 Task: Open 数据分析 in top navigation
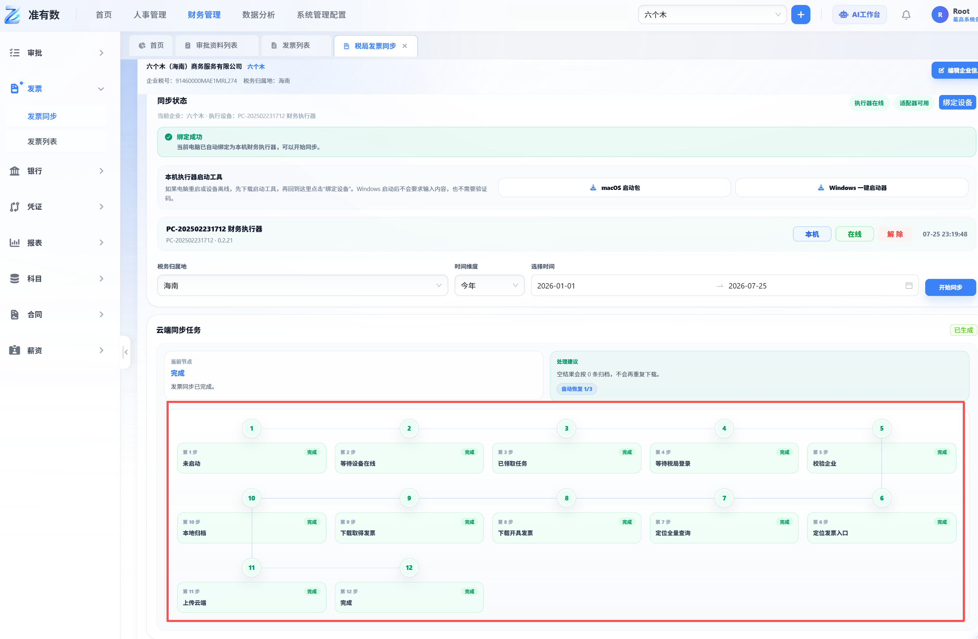pyautogui.click(x=258, y=15)
